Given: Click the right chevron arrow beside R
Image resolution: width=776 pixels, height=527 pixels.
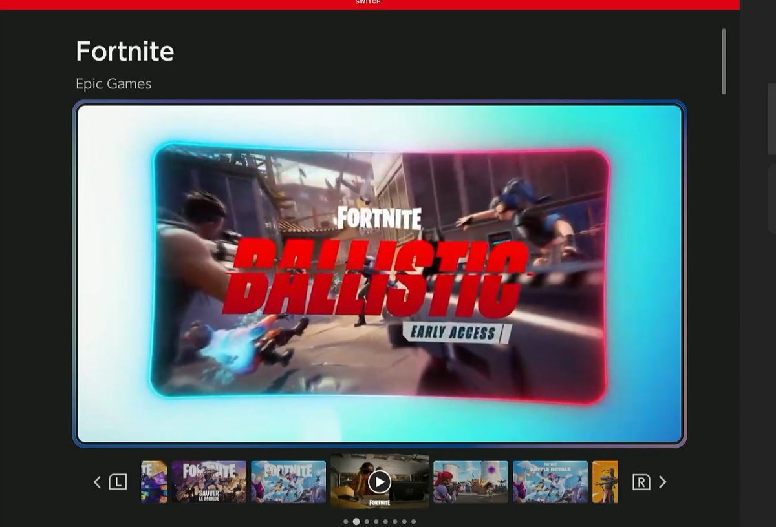Looking at the screenshot, I should coord(662,482).
